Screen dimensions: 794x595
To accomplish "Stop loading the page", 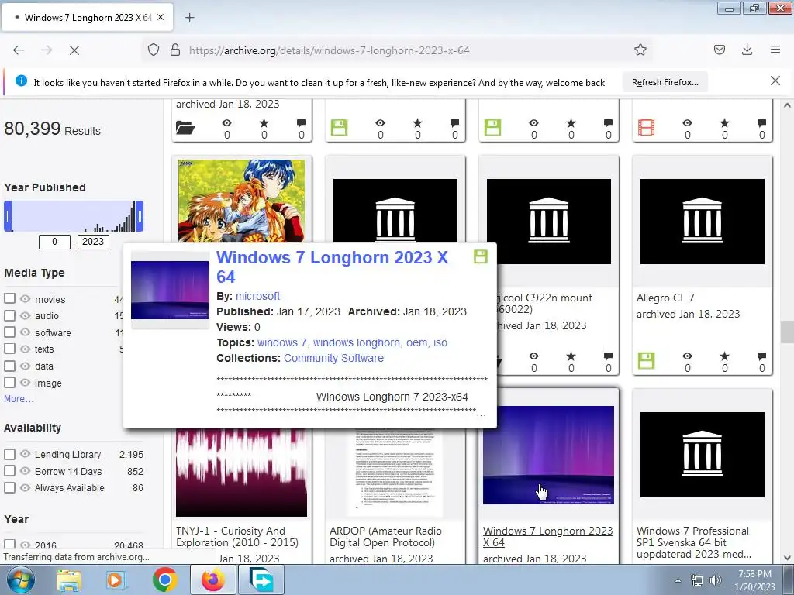I will 74,50.
